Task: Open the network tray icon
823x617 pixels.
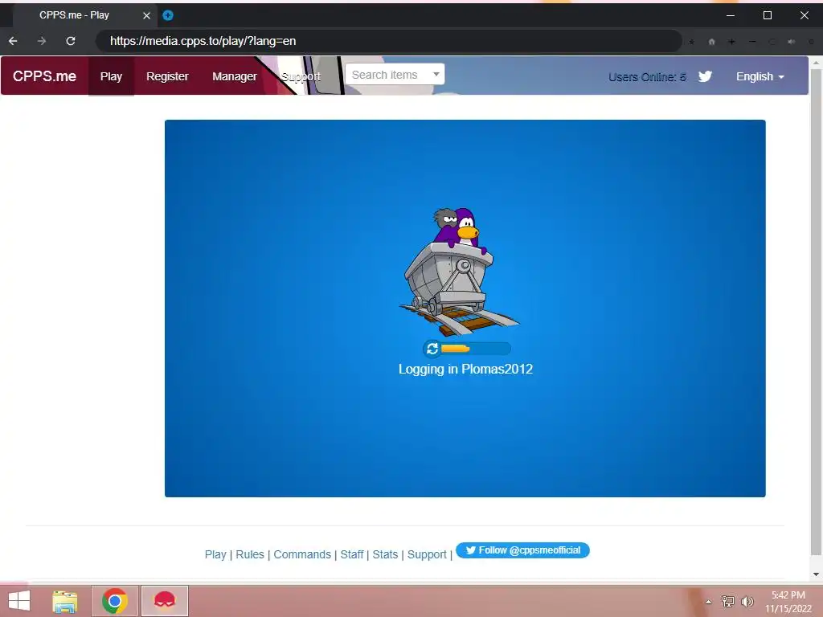Action: [728, 601]
